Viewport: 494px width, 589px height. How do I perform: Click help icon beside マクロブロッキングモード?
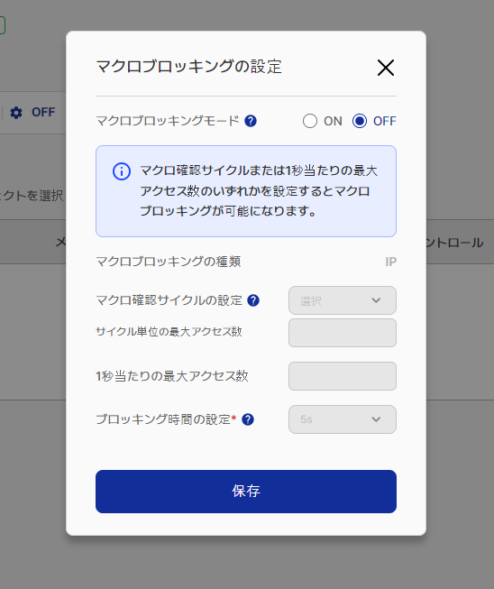click(x=251, y=121)
